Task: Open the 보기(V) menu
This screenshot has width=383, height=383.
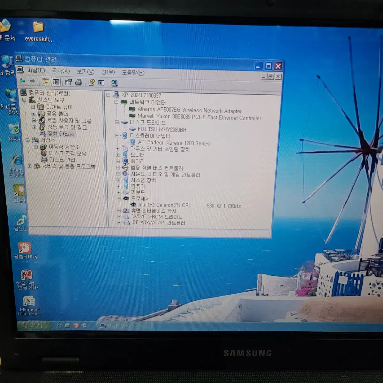Action: coord(86,71)
